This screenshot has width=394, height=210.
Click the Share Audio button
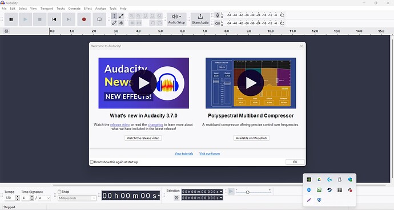[x=200, y=19]
